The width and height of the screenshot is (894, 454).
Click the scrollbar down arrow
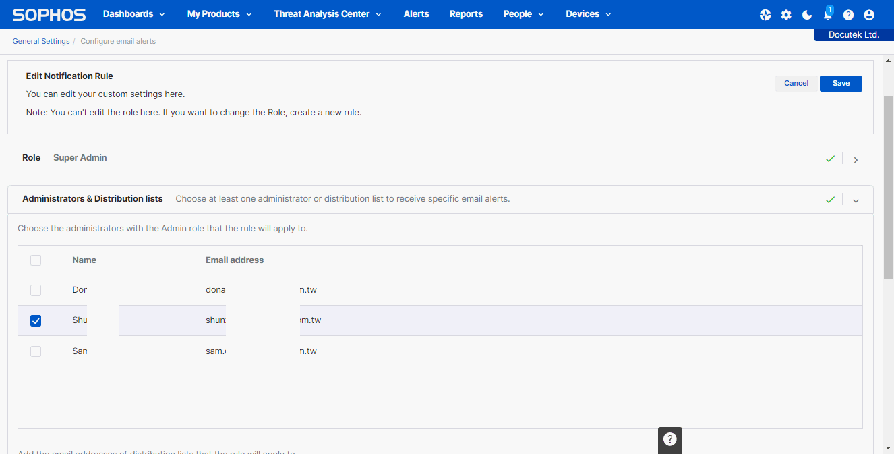888,448
